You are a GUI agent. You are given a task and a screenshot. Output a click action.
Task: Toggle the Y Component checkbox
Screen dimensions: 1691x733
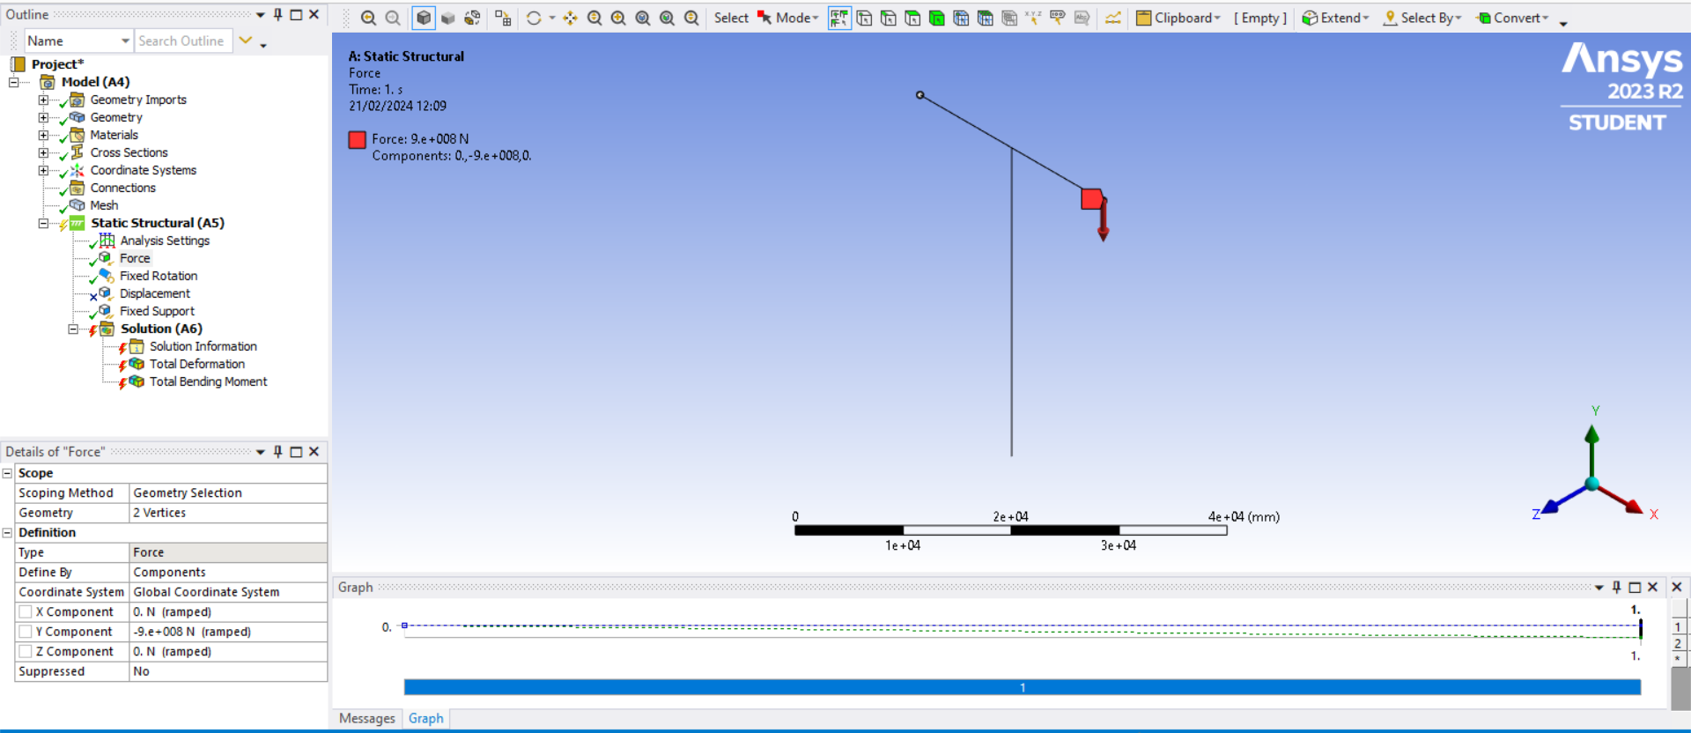pos(26,632)
